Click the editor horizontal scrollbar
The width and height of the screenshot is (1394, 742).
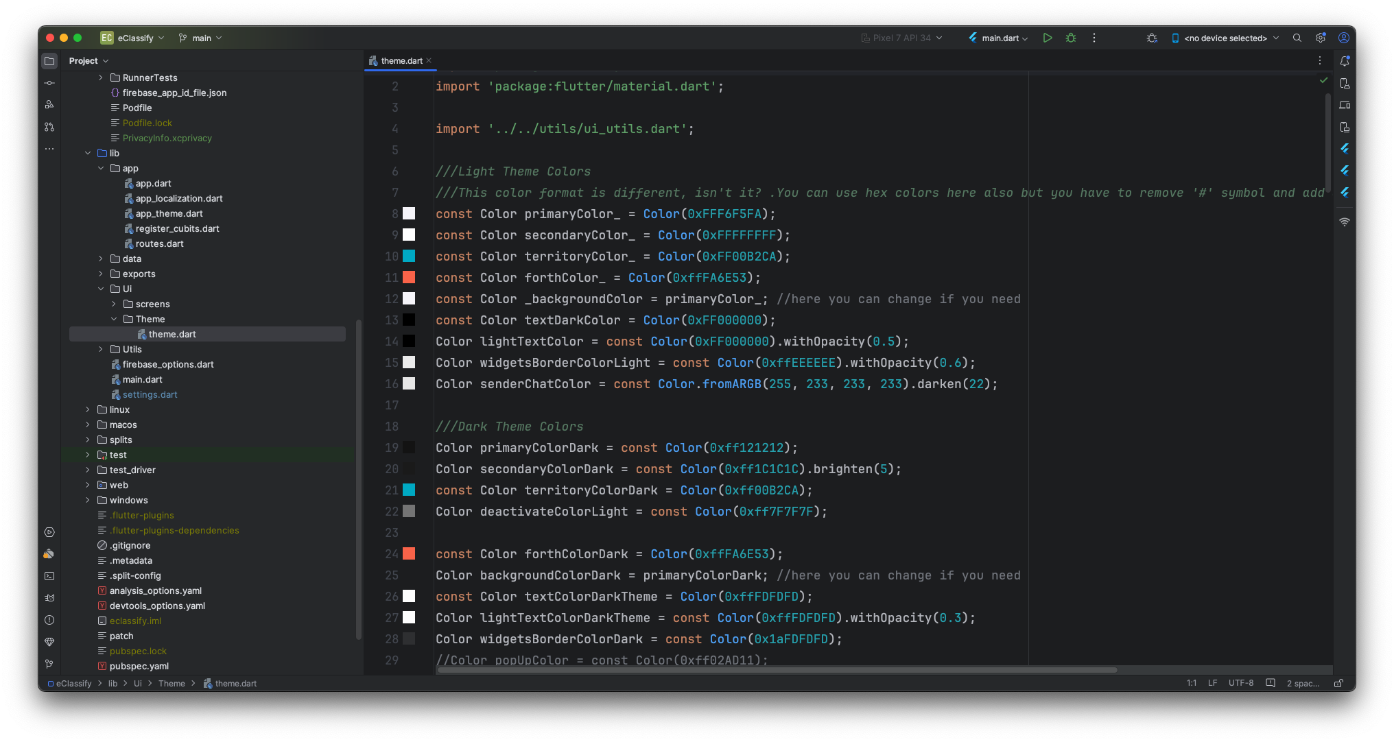777,670
